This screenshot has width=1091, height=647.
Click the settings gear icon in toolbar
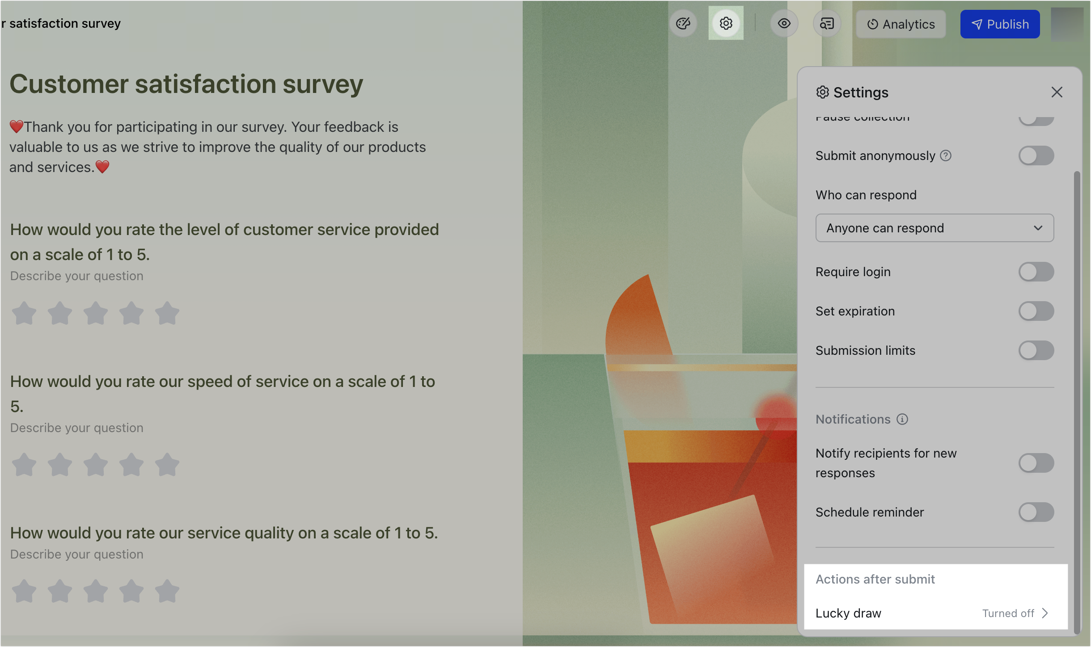pos(726,23)
